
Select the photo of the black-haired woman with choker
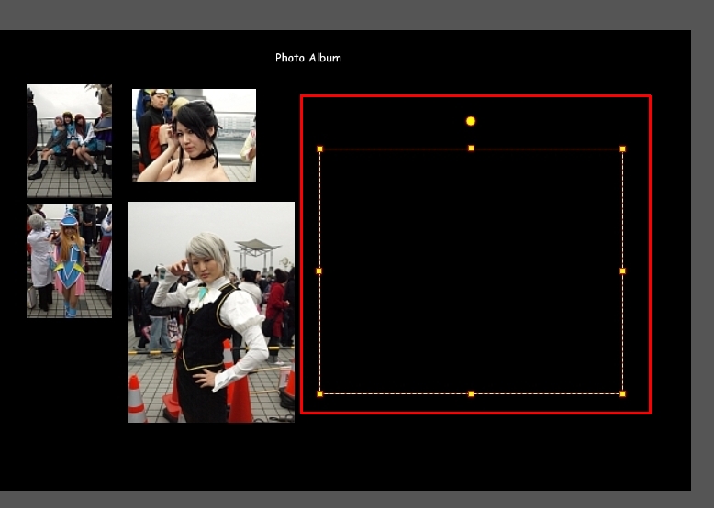(194, 135)
